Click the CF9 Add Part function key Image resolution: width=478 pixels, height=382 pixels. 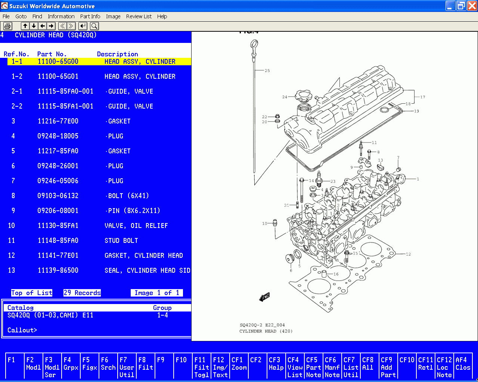tap(388, 366)
